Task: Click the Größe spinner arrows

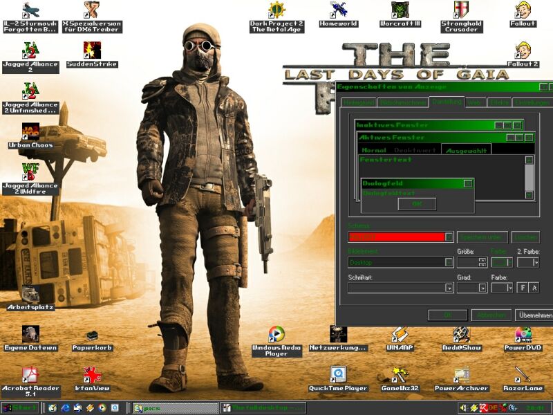Action: [x=482, y=262]
